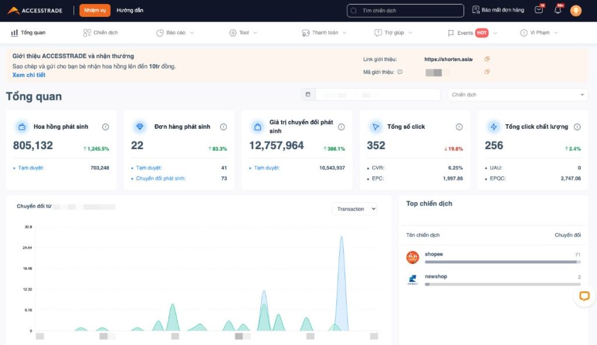Show info for Đơn hàng phát sinh
The image size is (597, 345).
pos(223,127)
